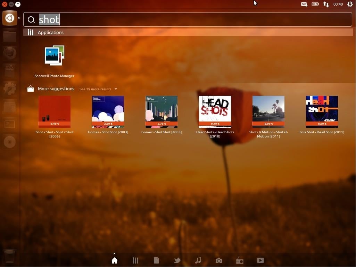Return to the Dash Home lens
Viewport: 356px width, 267px height.
pos(115,260)
